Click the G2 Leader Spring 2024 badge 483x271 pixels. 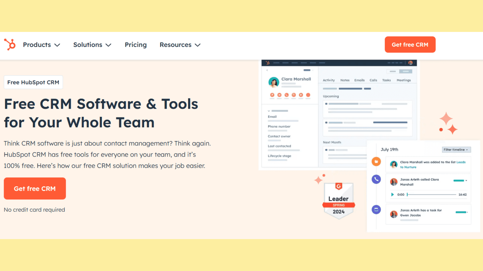click(x=338, y=201)
